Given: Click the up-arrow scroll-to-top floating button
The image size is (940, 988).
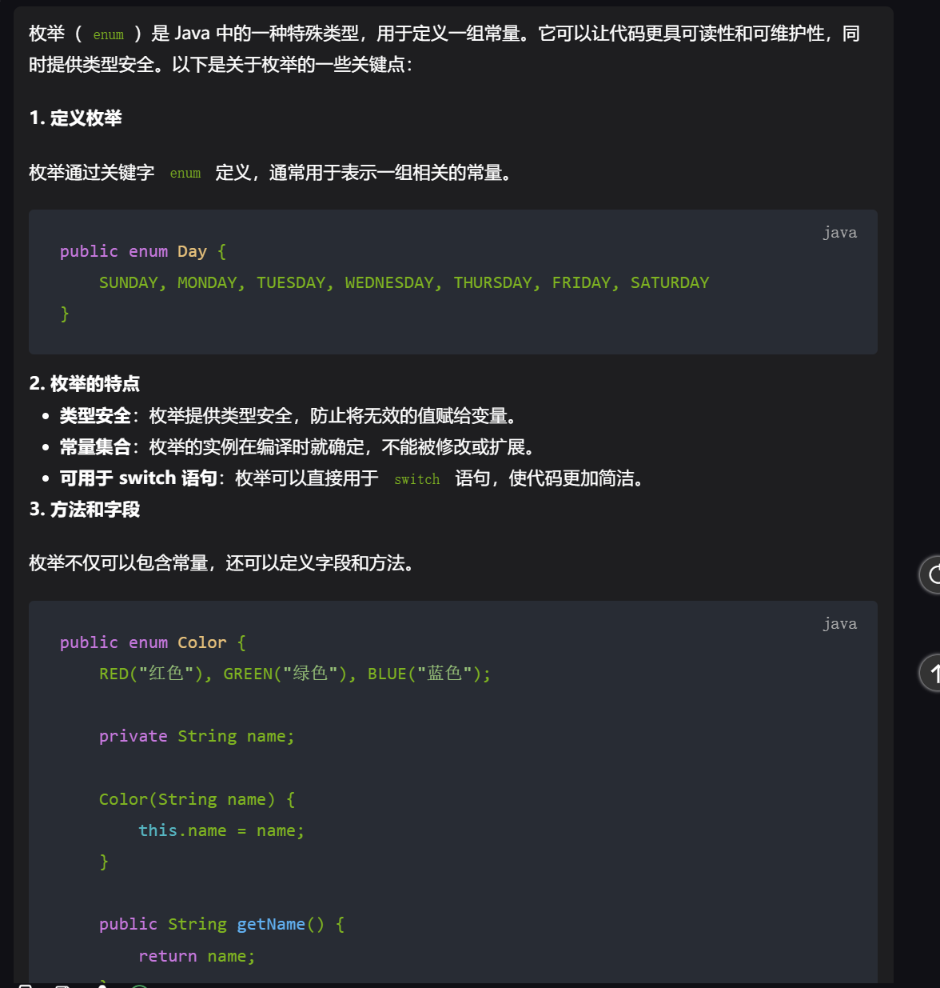Looking at the screenshot, I should tap(931, 672).
